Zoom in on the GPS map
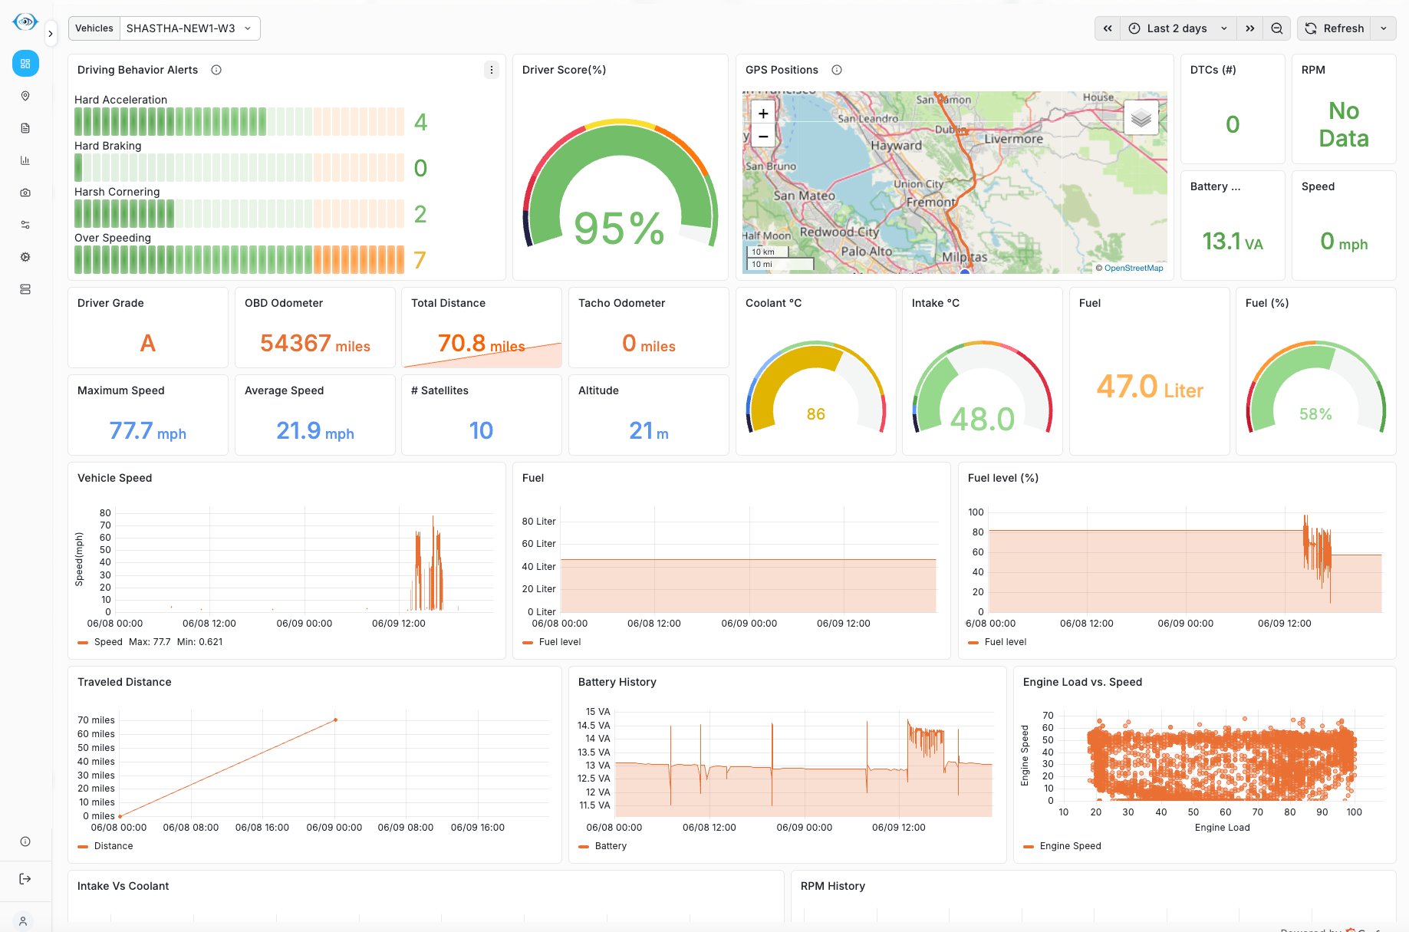Screen dimensions: 1409x932 pyautogui.click(x=763, y=114)
